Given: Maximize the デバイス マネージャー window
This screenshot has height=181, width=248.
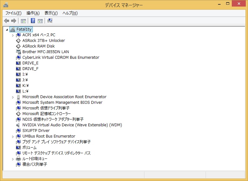Looking at the screenshot, I should tap(228, 4).
